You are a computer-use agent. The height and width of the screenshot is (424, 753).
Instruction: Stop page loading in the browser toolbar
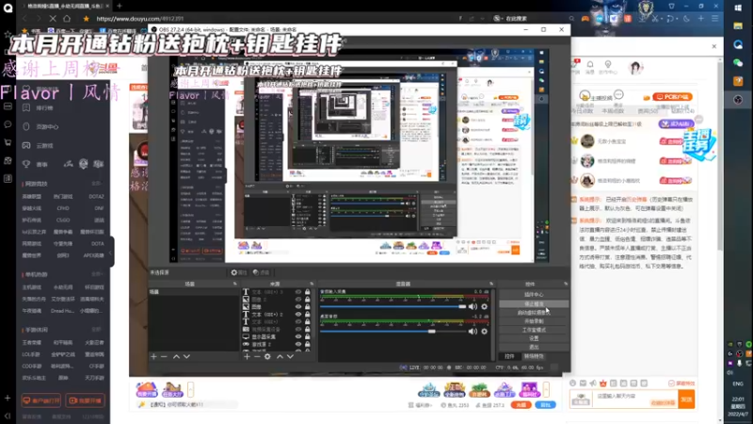click(x=53, y=19)
